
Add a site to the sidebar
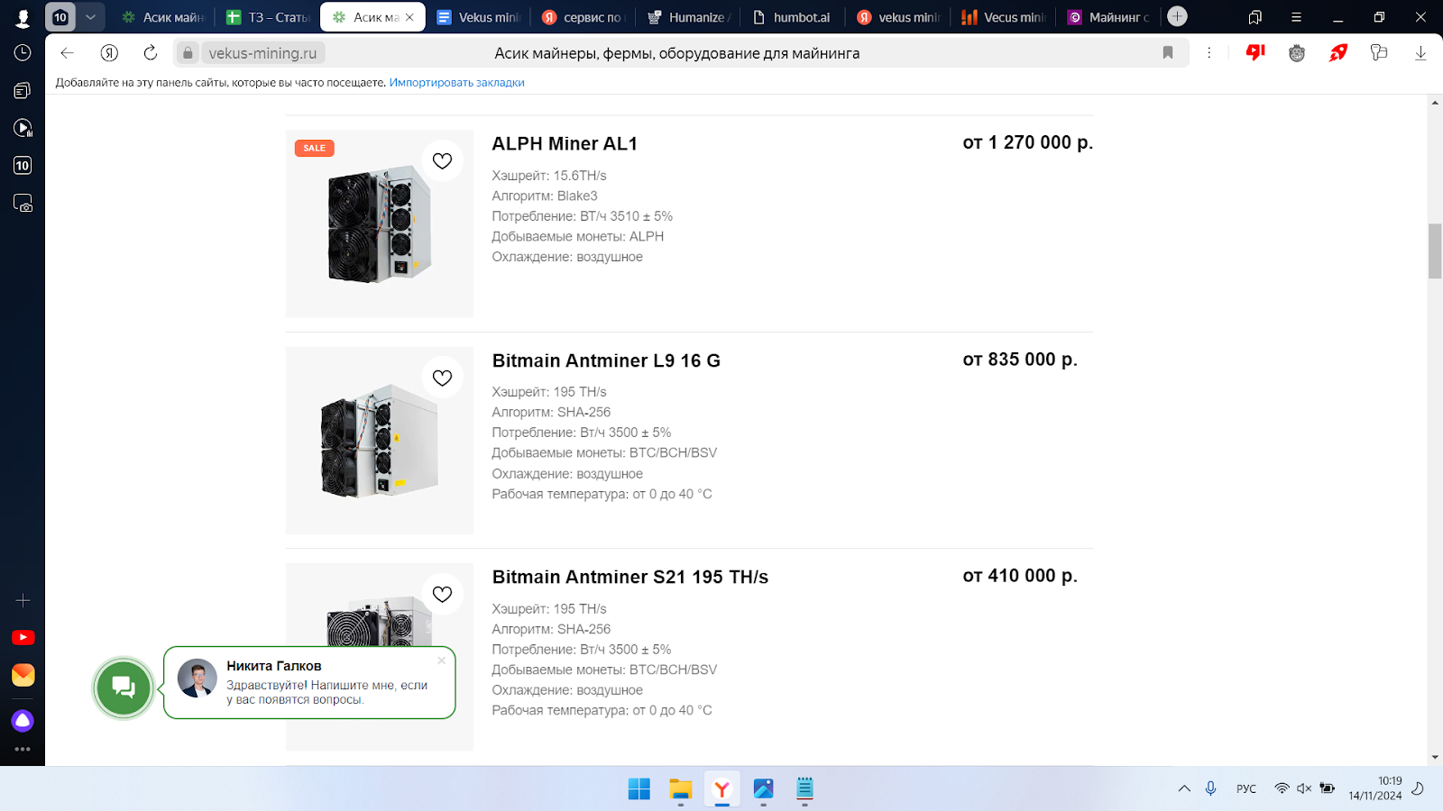point(23,600)
